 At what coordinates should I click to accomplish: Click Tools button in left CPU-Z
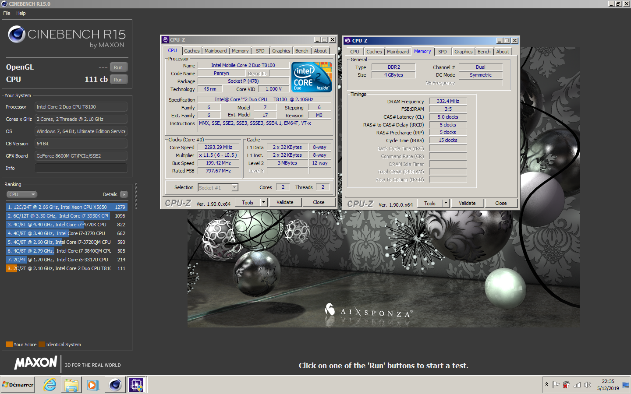248,202
